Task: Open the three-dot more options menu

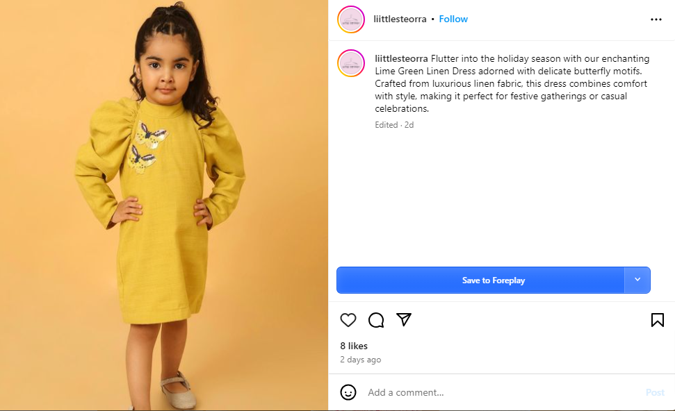Action: [x=656, y=19]
